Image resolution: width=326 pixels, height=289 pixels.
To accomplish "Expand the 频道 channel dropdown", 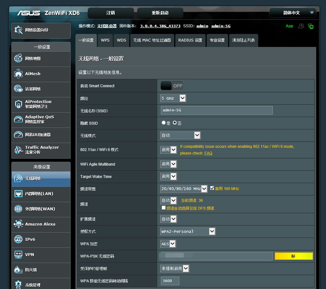I will click(x=169, y=200).
